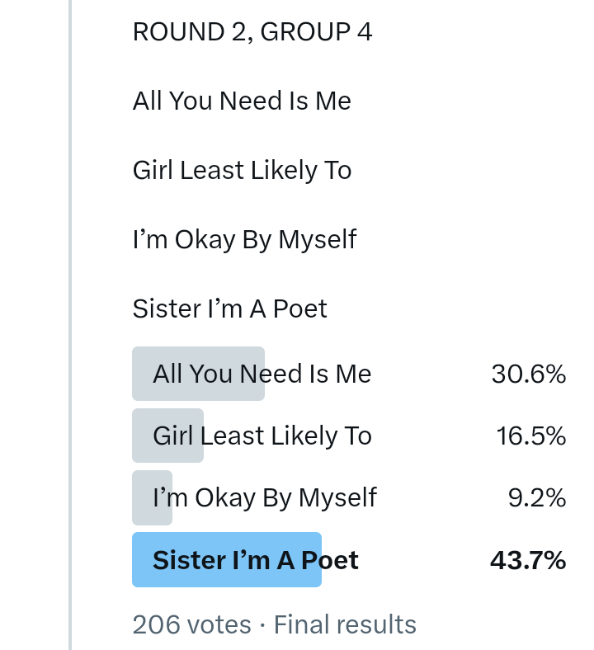
Task: Click the ROUND 2, GROUP 4 heading text
Action: [252, 32]
